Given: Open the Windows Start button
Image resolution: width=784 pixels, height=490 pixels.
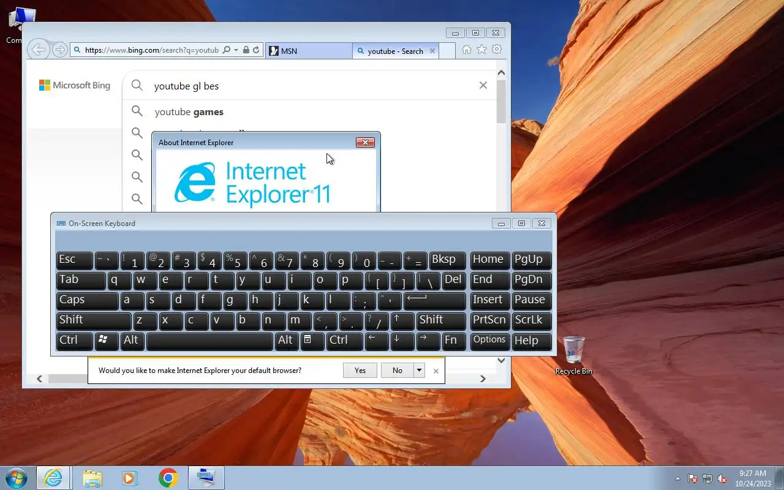Looking at the screenshot, I should tap(17, 478).
